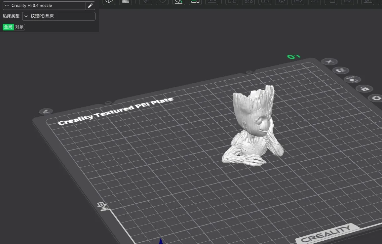
Task: Open plate settings via the gear icon
Action: click(376, 98)
